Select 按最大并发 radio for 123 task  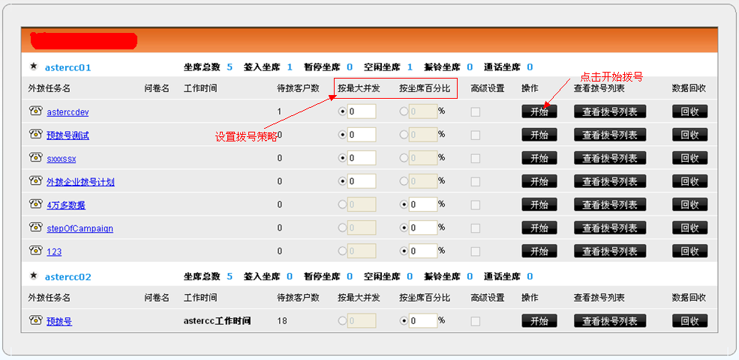[343, 251]
